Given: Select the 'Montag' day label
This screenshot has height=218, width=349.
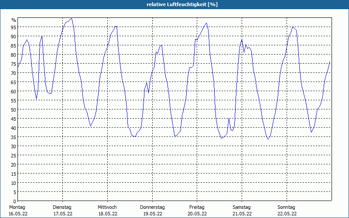Looking at the screenshot, I should coord(17,207).
